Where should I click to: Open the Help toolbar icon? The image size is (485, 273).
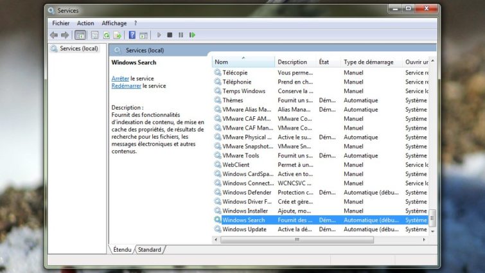(132, 35)
